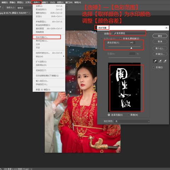Screen dimensions: 170x170
Task: Open the 滤镜(T) menu
Action: point(45,2)
